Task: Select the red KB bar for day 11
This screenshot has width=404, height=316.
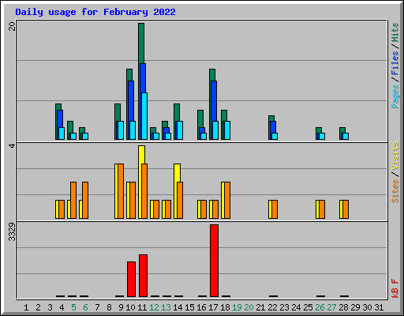Action: [x=143, y=276]
